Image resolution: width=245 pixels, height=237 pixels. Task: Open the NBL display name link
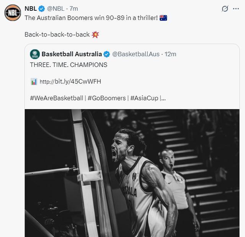coord(31,8)
